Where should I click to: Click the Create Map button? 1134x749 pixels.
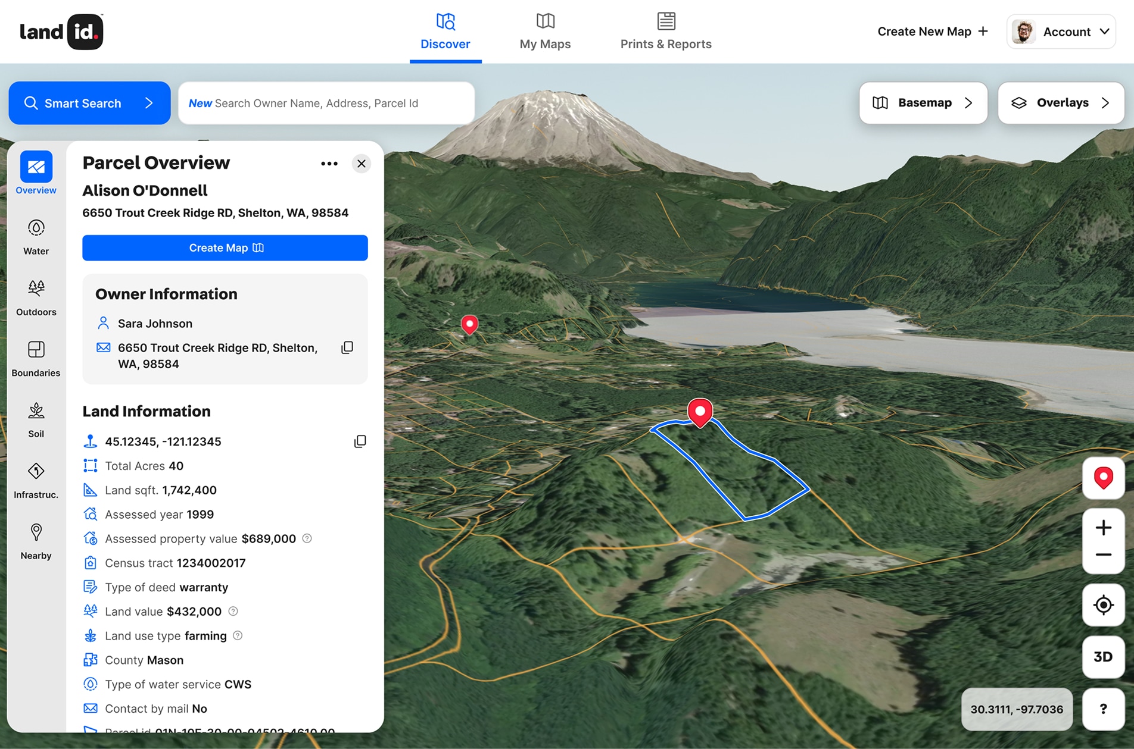tap(225, 247)
